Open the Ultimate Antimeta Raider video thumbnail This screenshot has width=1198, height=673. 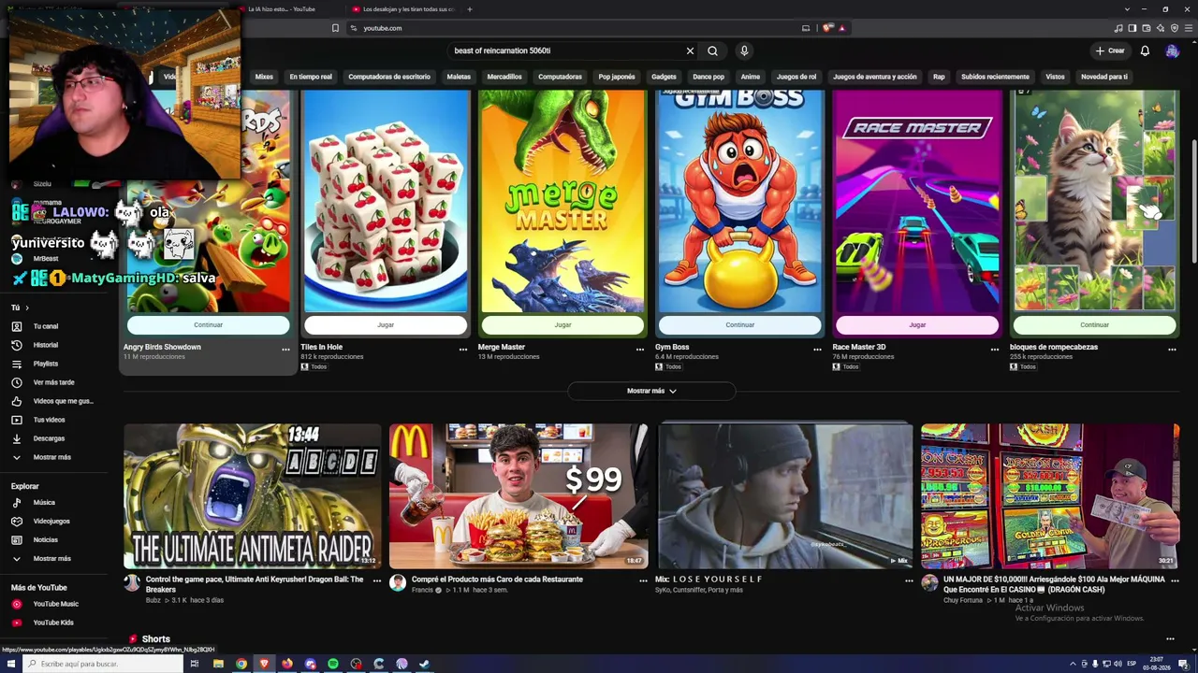[253, 496]
